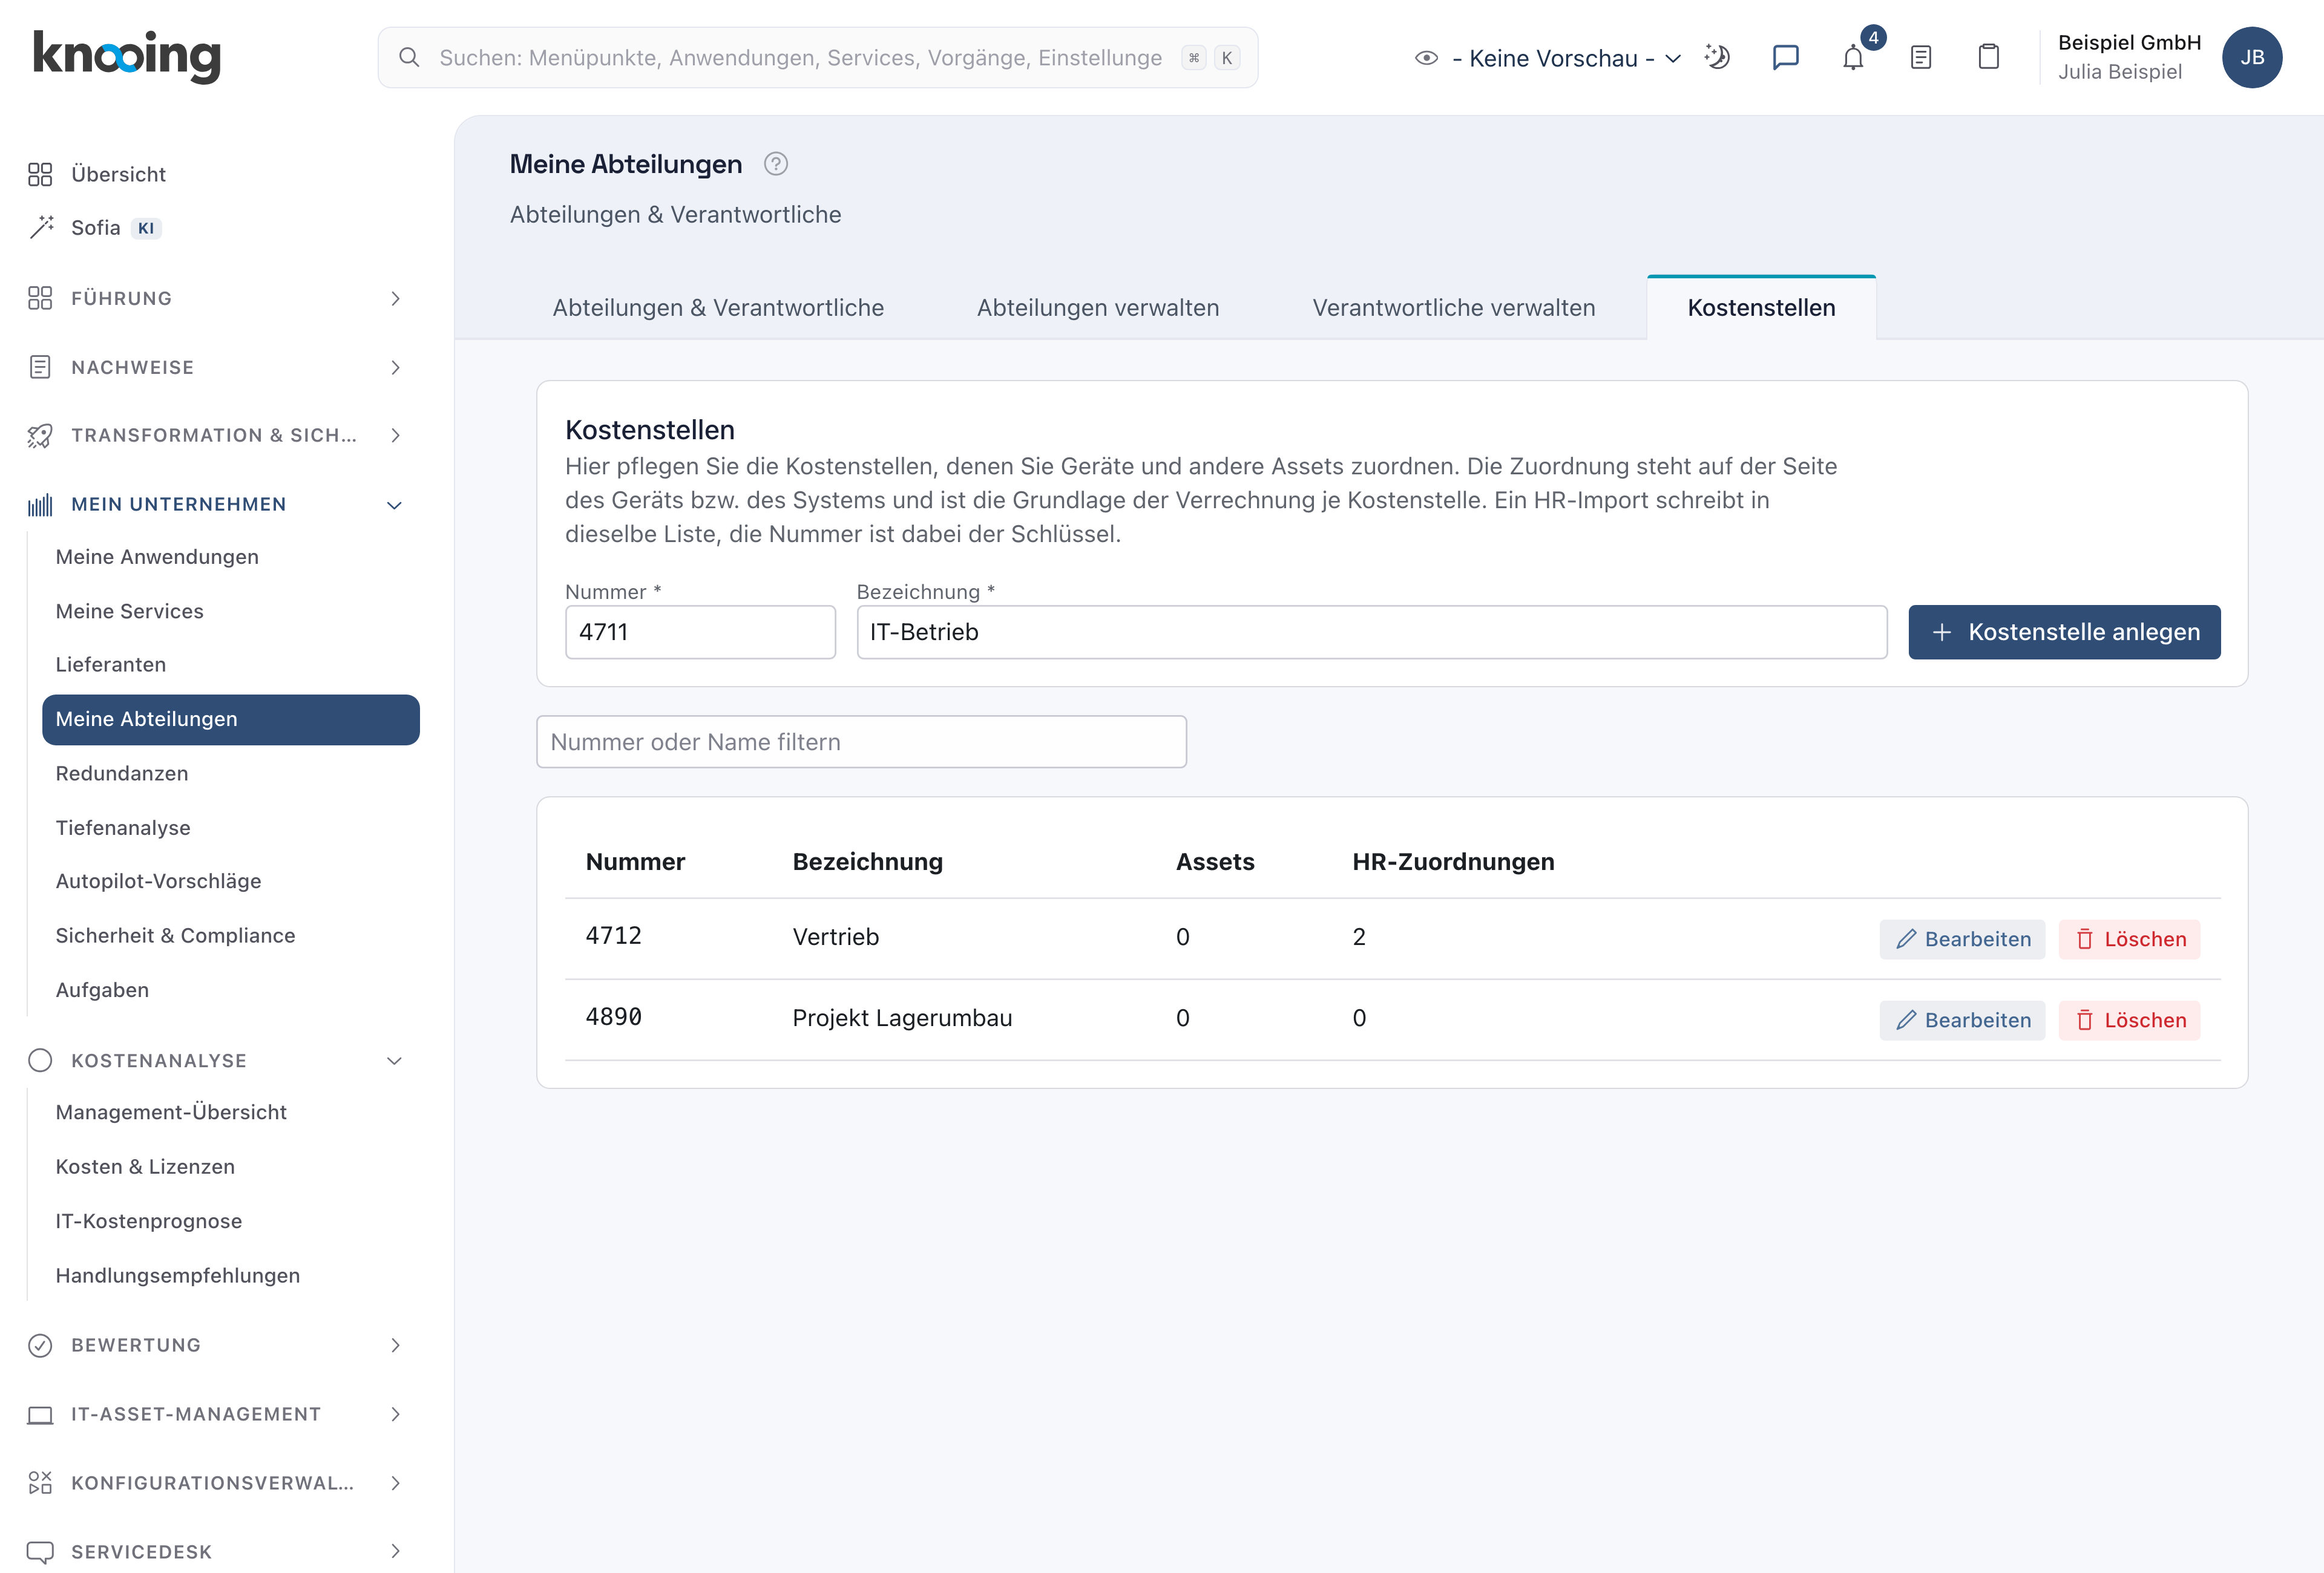Image resolution: width=2324 pixels, height=1573 pixels.
Task: Expand the Führung menu section
Action: tap(395, 298)
